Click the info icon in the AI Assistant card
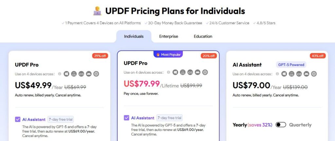This screenshot has width=335, height=141. [277, 74]
